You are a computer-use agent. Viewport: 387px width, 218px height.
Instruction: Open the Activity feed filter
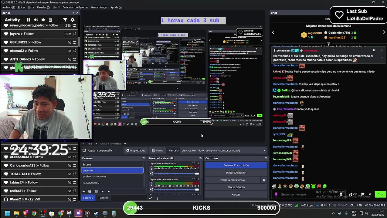[65, 20]
